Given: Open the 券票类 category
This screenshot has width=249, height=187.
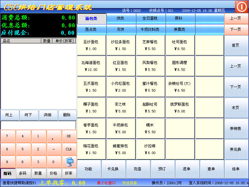Looking at the screenshot, I should click(180, 30).
